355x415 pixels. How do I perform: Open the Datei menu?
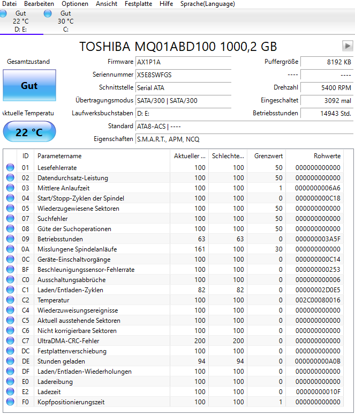pyautogui.click(x=9, y=4)
